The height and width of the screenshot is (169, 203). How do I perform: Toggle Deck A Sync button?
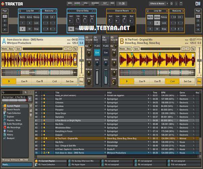click(x=19, y=49)
